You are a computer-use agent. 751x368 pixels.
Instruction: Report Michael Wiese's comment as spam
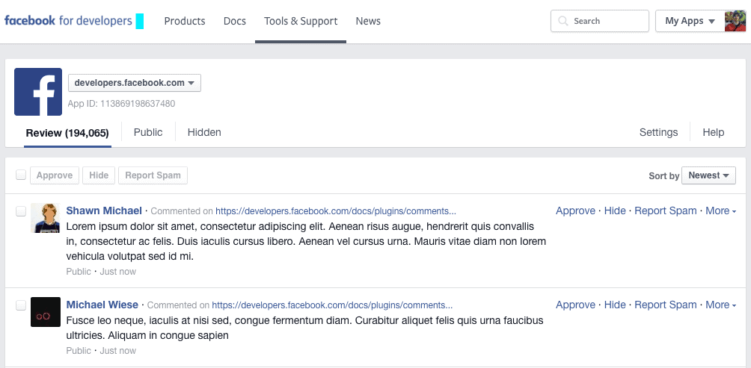[x=665, y=305]
